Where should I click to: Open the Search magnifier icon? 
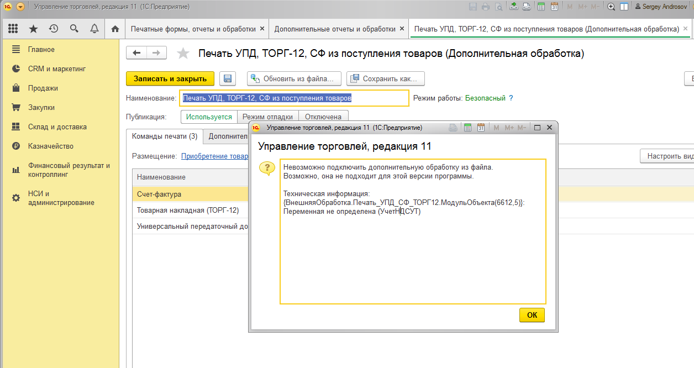74,29
